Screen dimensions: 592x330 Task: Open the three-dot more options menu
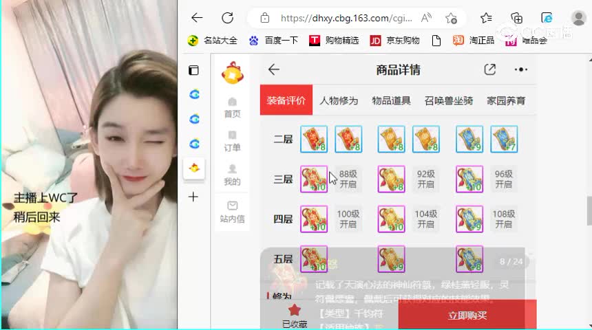[521, 69]
